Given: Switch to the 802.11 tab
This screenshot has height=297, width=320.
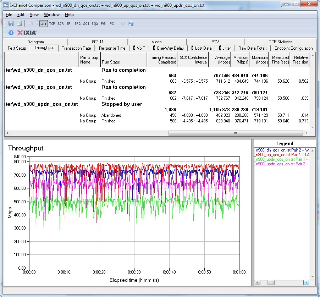Looking at the screenshot, I should (98, 42).
